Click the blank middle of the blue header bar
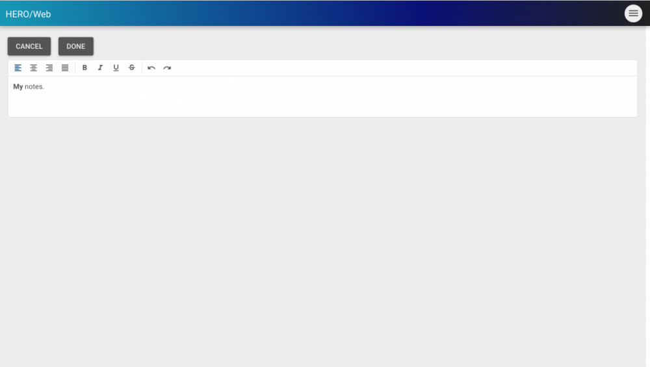Image resolution: width=650 pixels, height=367 pixels. [x=325, y=14]
